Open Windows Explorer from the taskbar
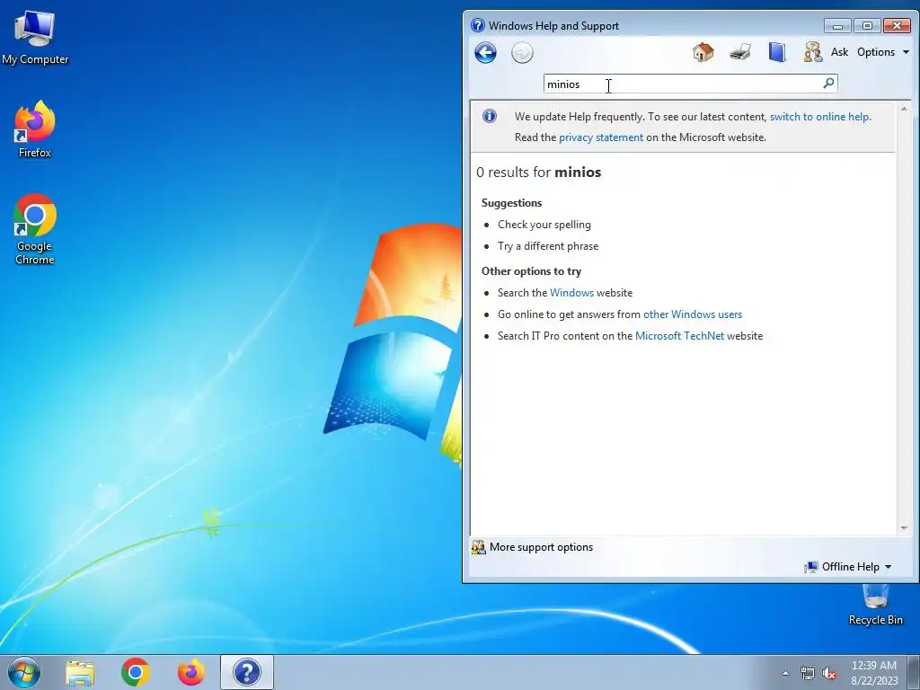 80,673
